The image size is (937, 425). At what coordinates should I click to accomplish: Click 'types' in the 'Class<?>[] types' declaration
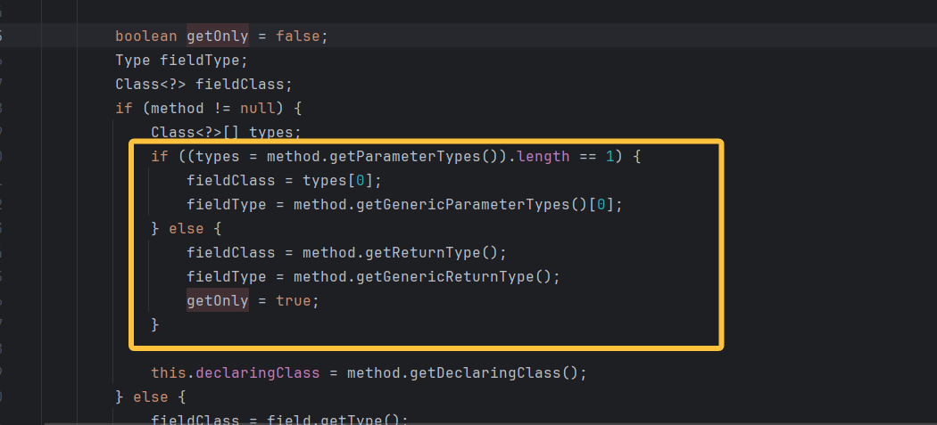(271, 132)
